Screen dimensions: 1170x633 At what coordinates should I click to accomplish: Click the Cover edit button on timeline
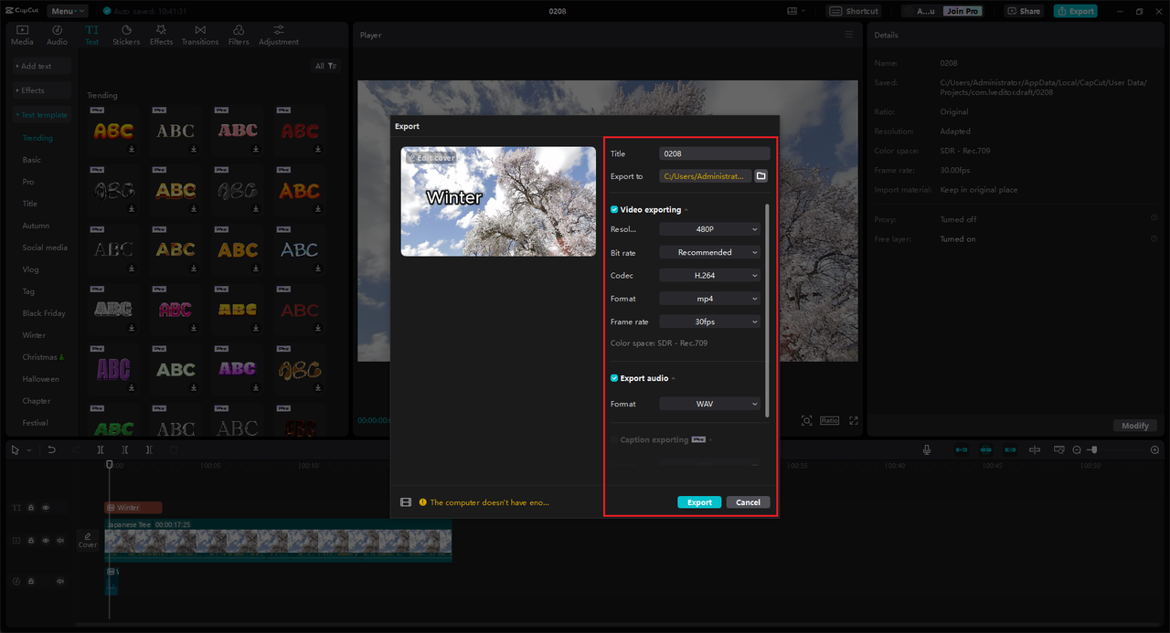[88, 540]
